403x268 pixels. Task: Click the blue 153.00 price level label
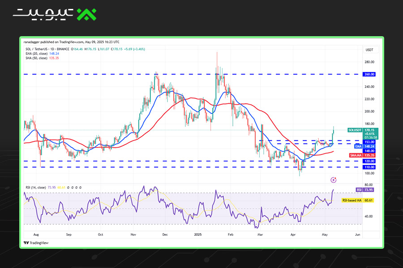point(369,142)
